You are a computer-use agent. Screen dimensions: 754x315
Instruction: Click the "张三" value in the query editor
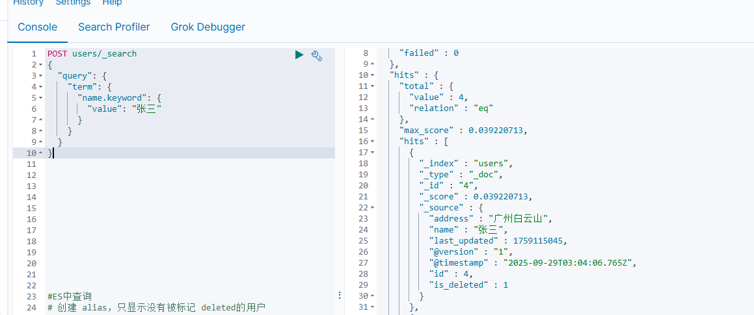[146, 109]
